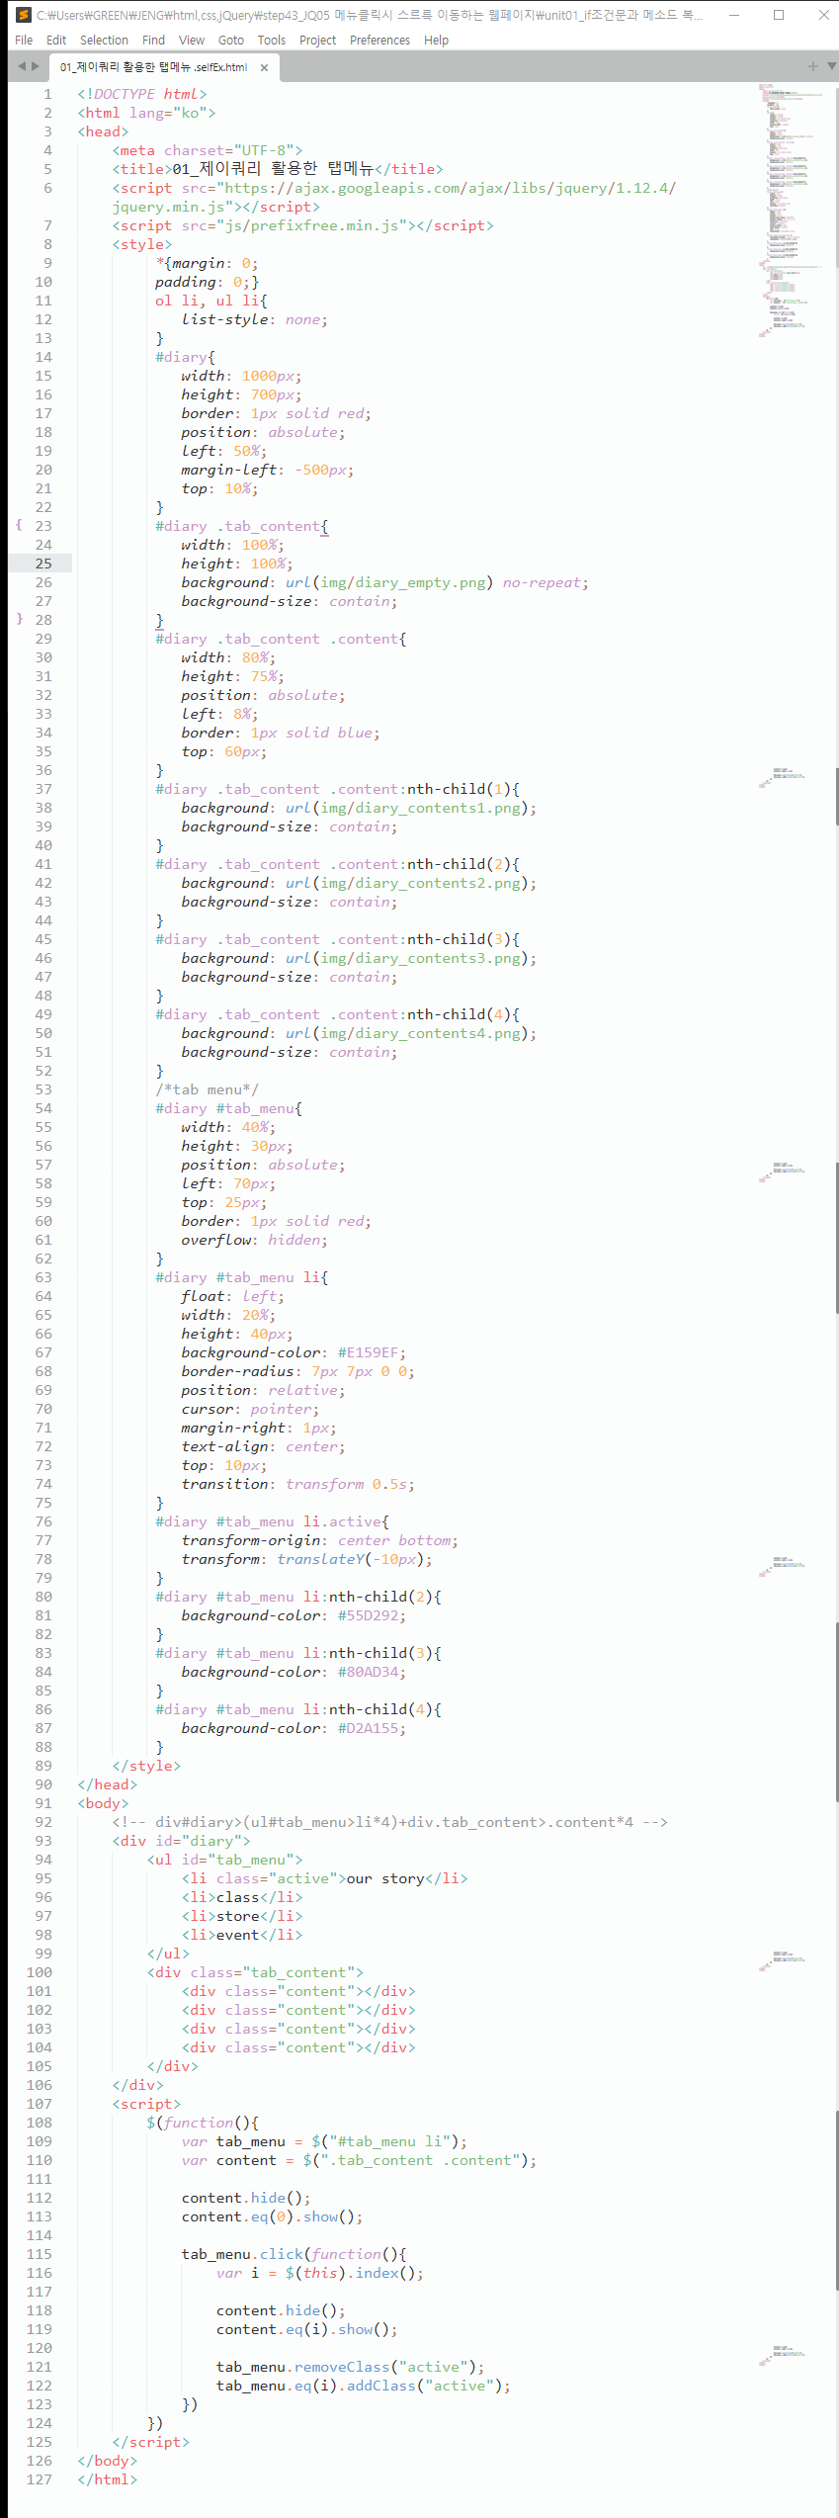
Task: Click 'img/diary_contents1.png' background URL
Action: (x=420, y=808)
